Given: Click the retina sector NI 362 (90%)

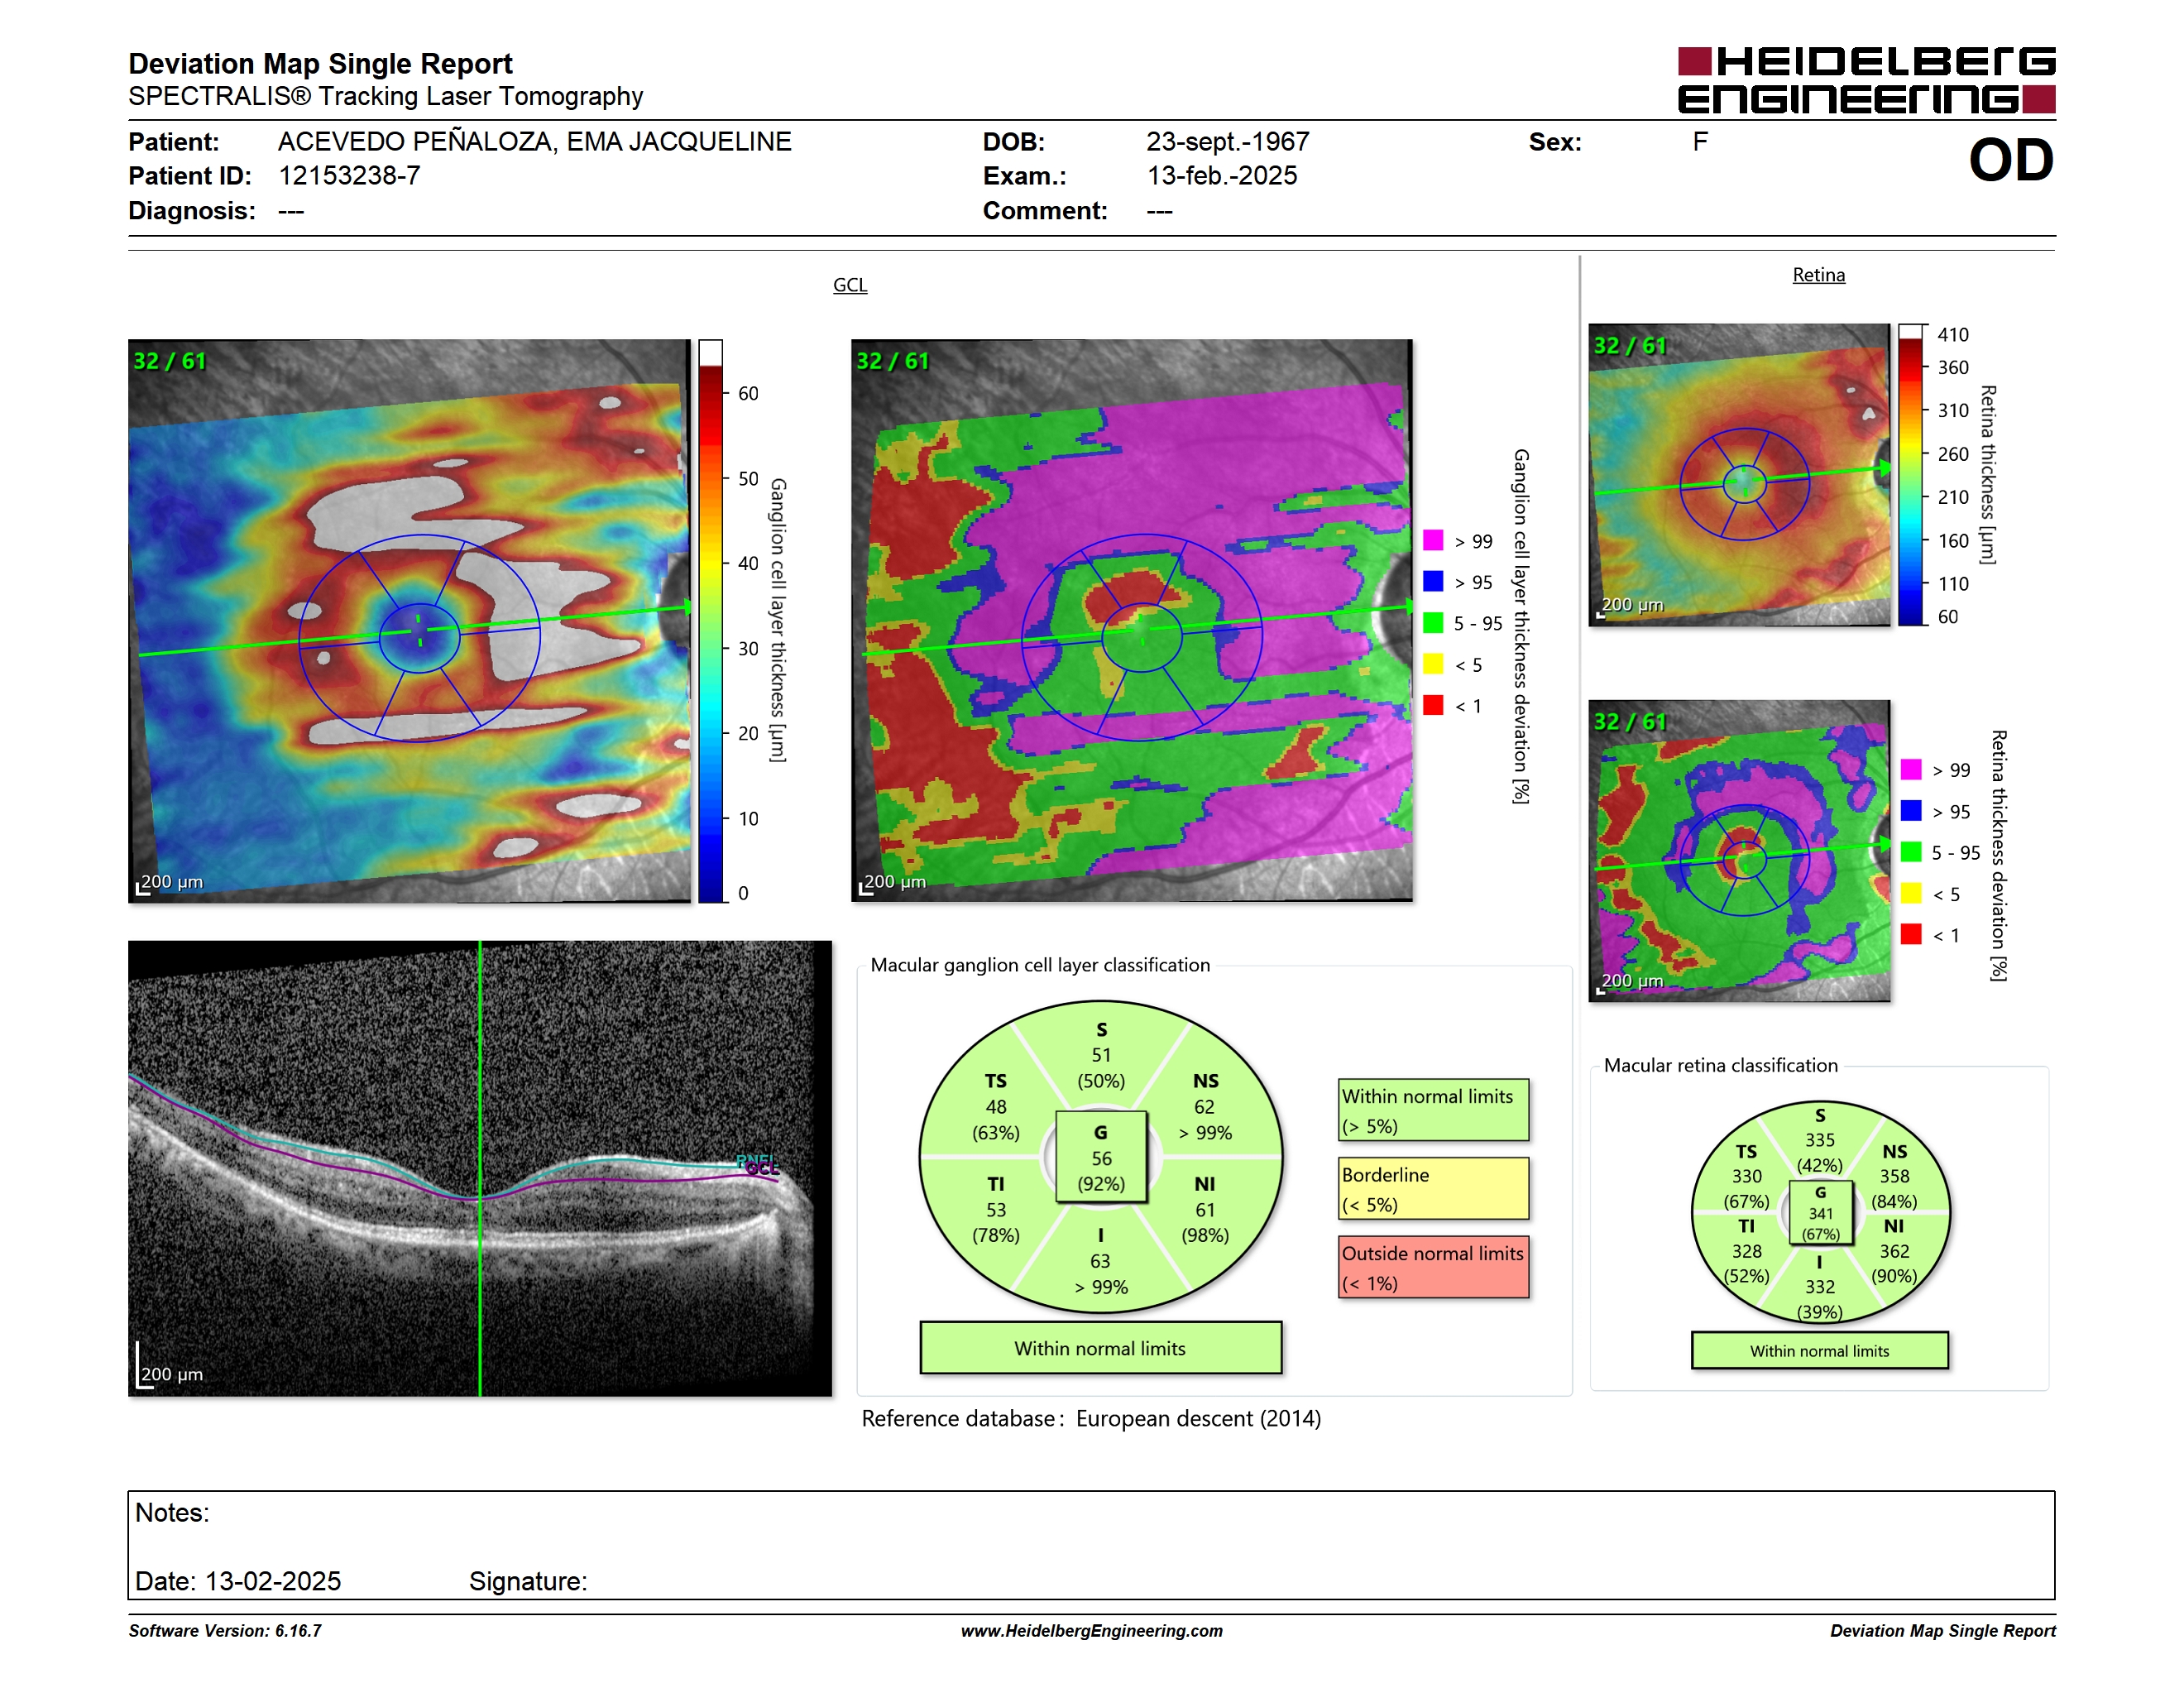Looking at the screenshot, I should click(1894, 1250).
